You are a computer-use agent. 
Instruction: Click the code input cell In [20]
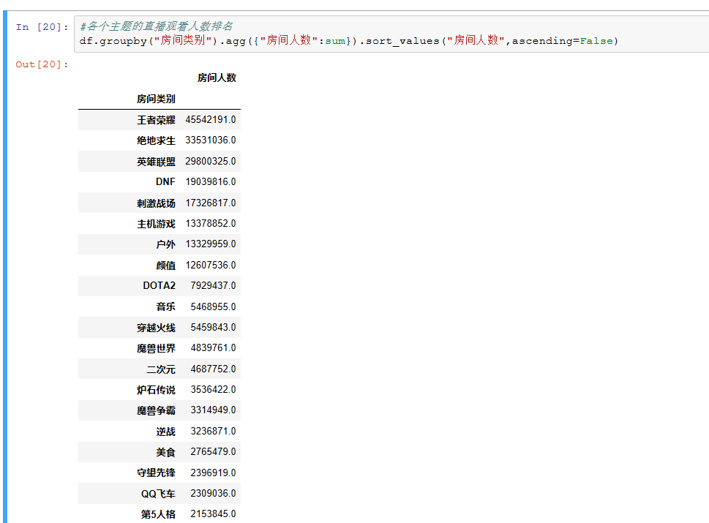391,34
